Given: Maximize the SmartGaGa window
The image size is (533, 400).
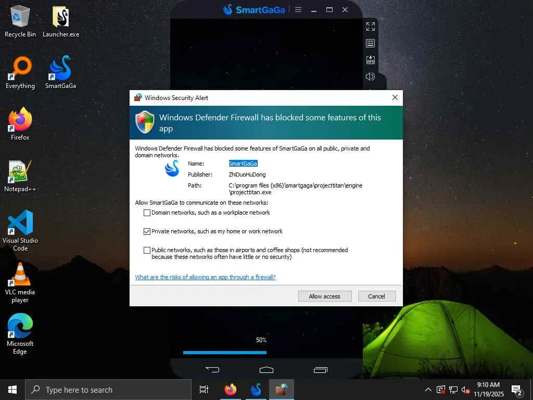Looking at the screenshot, I should click(x=329, y=9).
